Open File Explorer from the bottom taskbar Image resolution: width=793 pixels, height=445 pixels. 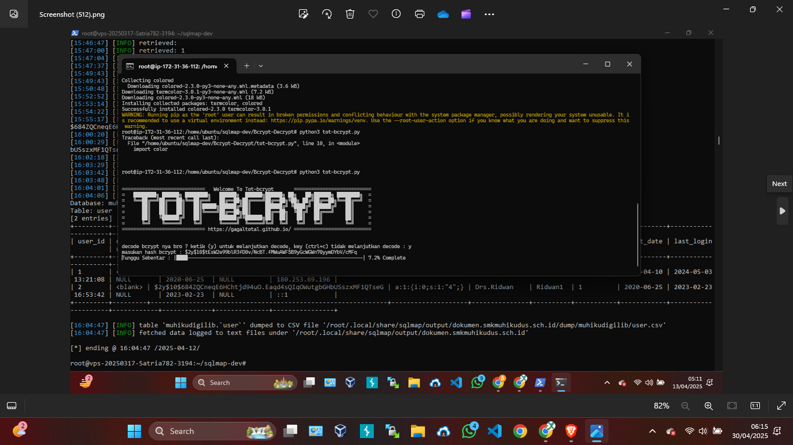417,431
